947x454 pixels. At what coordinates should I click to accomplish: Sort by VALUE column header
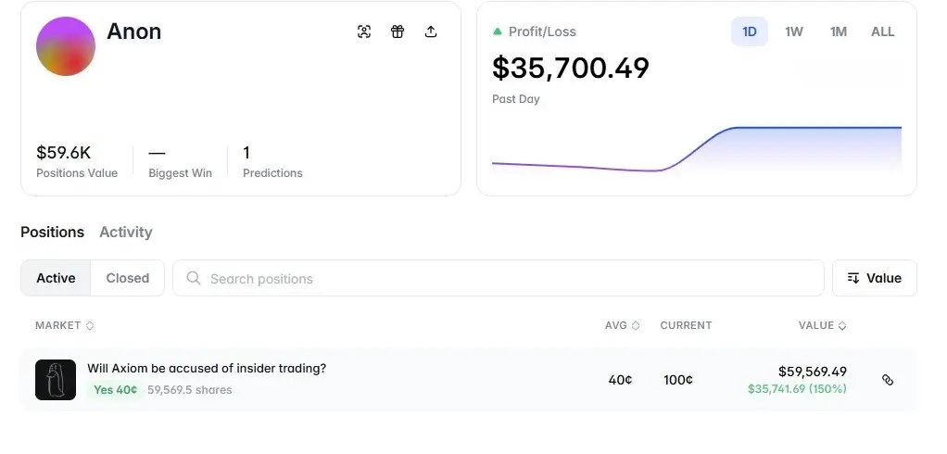point(822,325)
